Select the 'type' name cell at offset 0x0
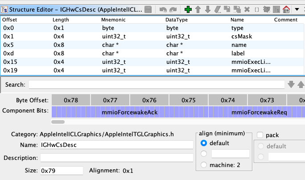305x180 pixels. (x=237, y=28)
